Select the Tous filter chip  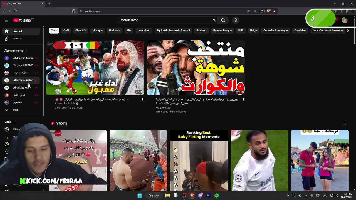(54, 31)
